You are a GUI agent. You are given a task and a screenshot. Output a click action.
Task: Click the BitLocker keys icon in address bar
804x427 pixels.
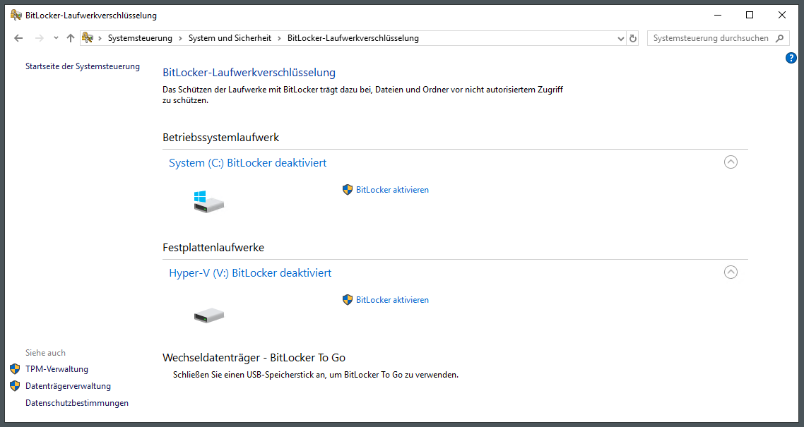coord(88,38)
